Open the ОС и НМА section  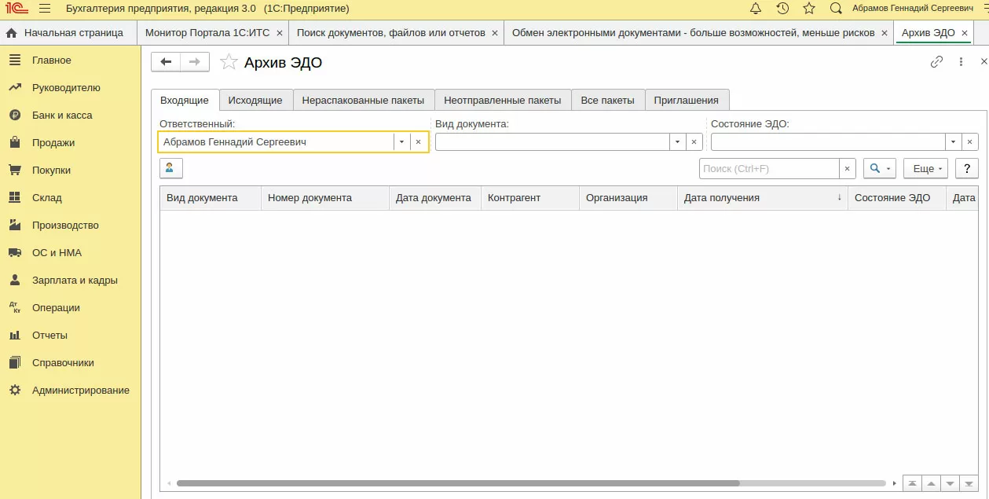70,253
